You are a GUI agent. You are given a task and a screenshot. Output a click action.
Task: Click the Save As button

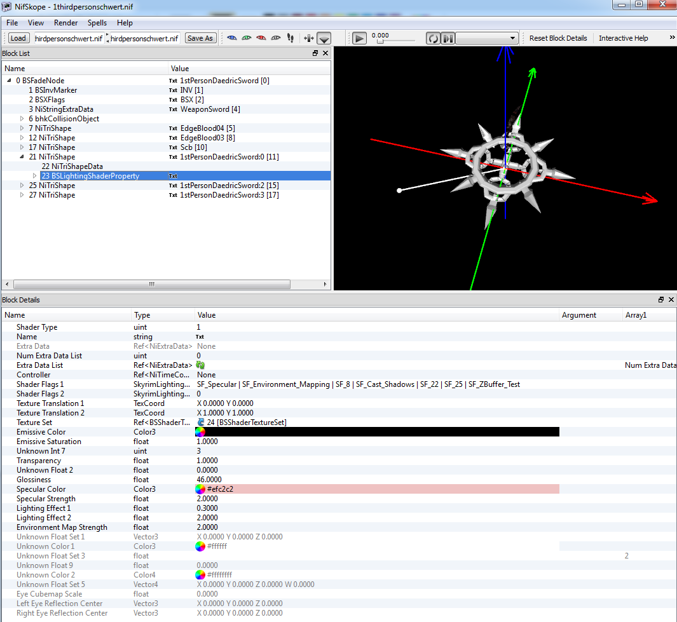200,38
